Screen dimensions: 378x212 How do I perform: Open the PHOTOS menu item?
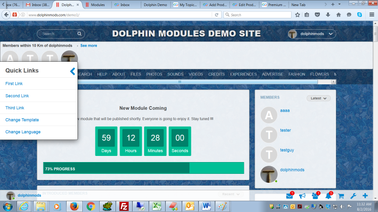coord(154,74)
